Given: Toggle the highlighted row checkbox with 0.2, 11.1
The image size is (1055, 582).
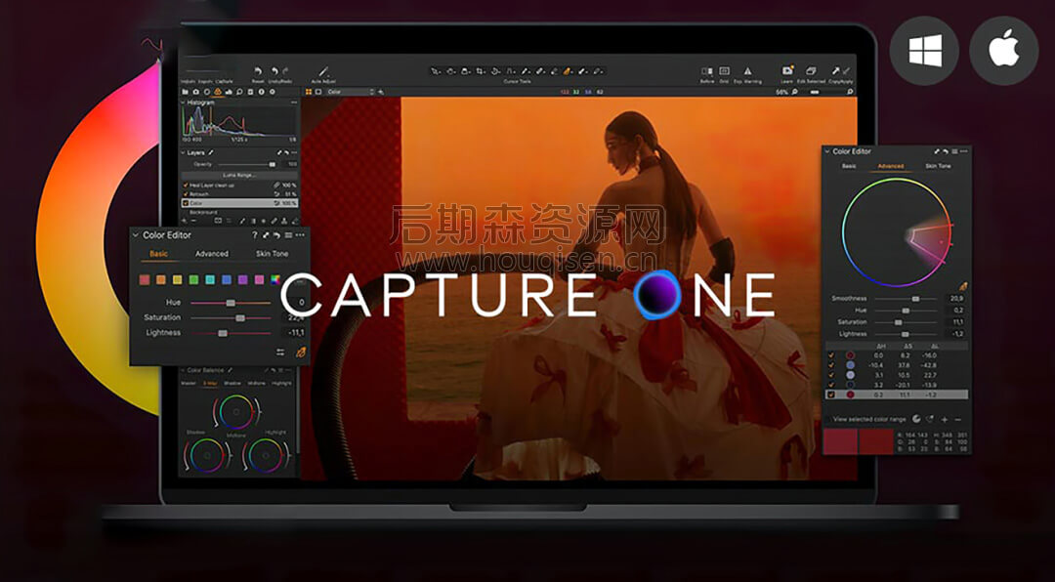Looking at the screenshot, I should (831, 395).
